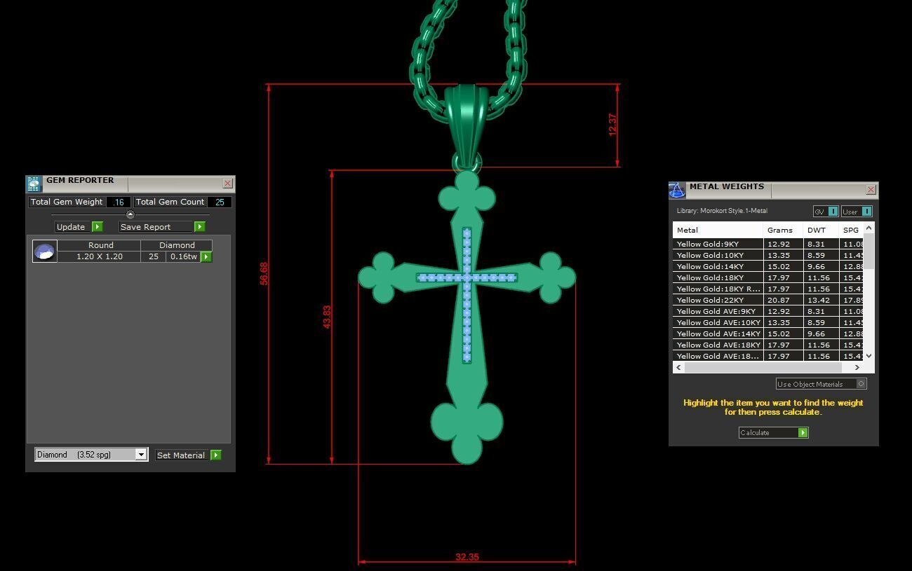This screenshot has height=571, width=912.
Task: Click metal list scroll down arrow
Action: [869, 356]
